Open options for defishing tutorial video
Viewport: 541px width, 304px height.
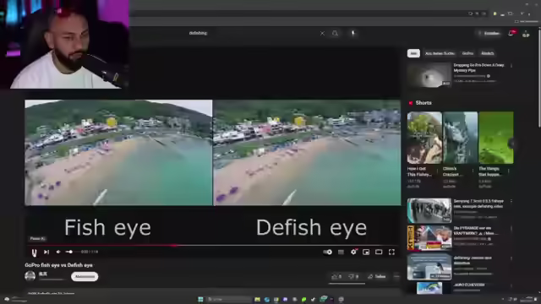pos(511,258)
